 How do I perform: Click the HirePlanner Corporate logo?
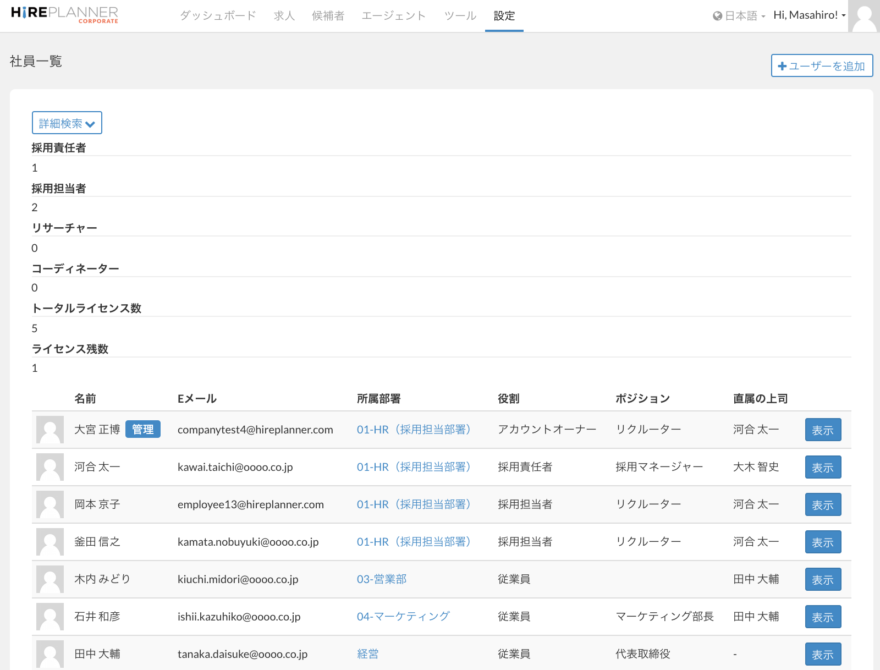click(64, 15)
